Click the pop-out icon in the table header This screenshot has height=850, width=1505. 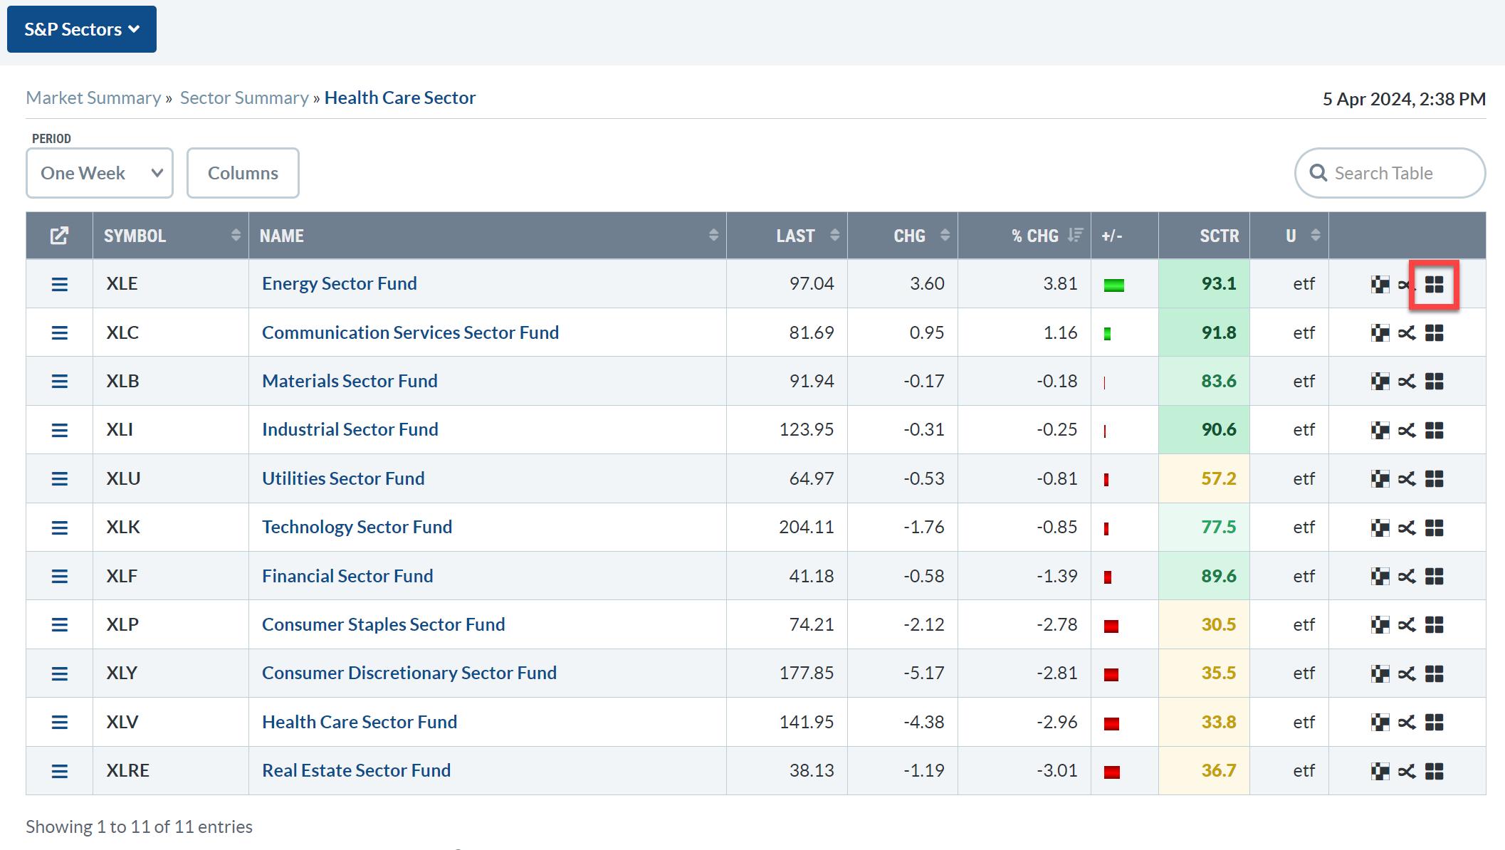(x=59, y=236)
